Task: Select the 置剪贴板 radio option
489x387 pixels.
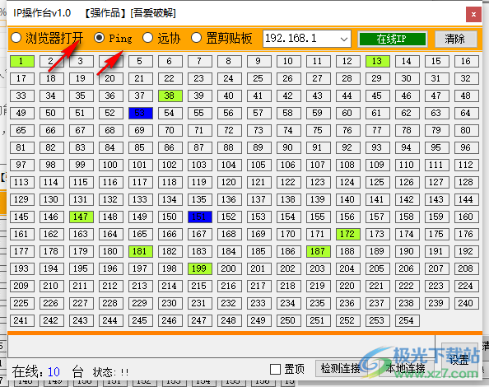Action: click(x=221, y=39)
